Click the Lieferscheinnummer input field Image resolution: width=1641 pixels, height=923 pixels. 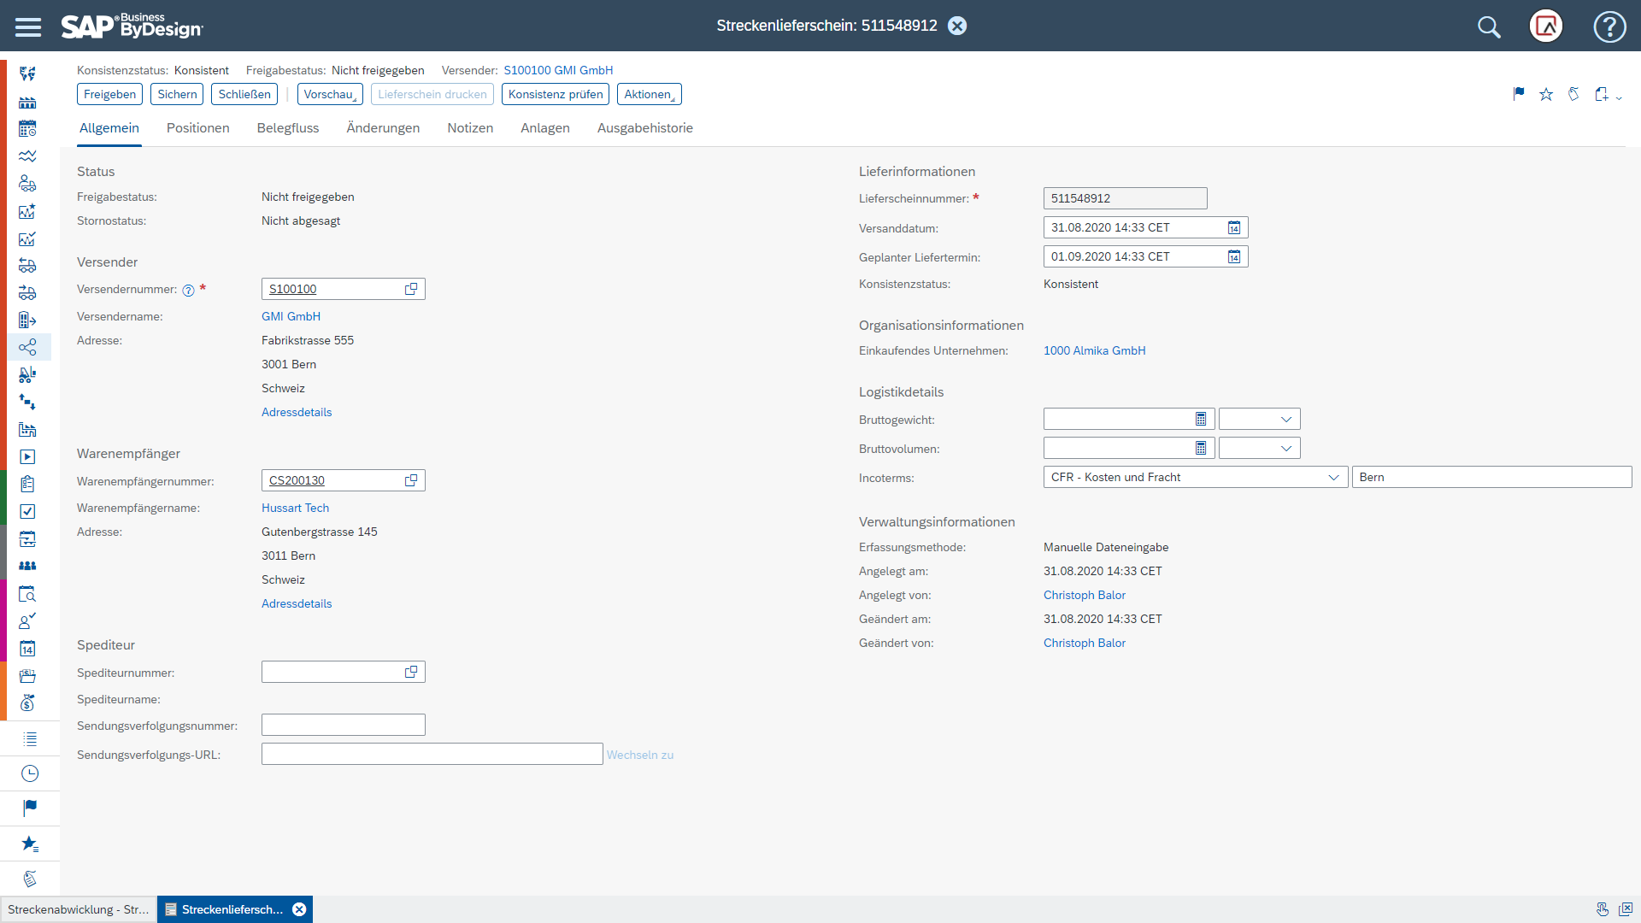pos(1126,198)
